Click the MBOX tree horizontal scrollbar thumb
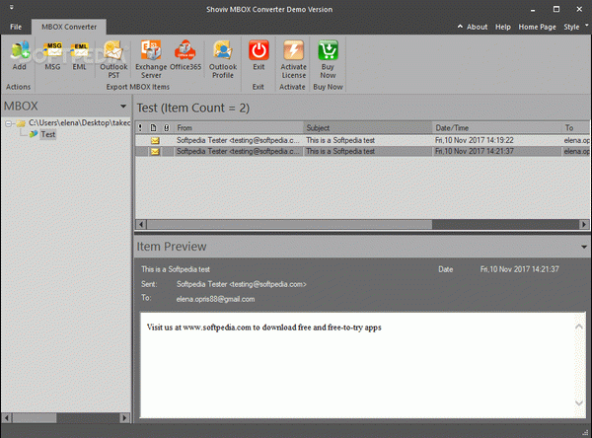 35,417
